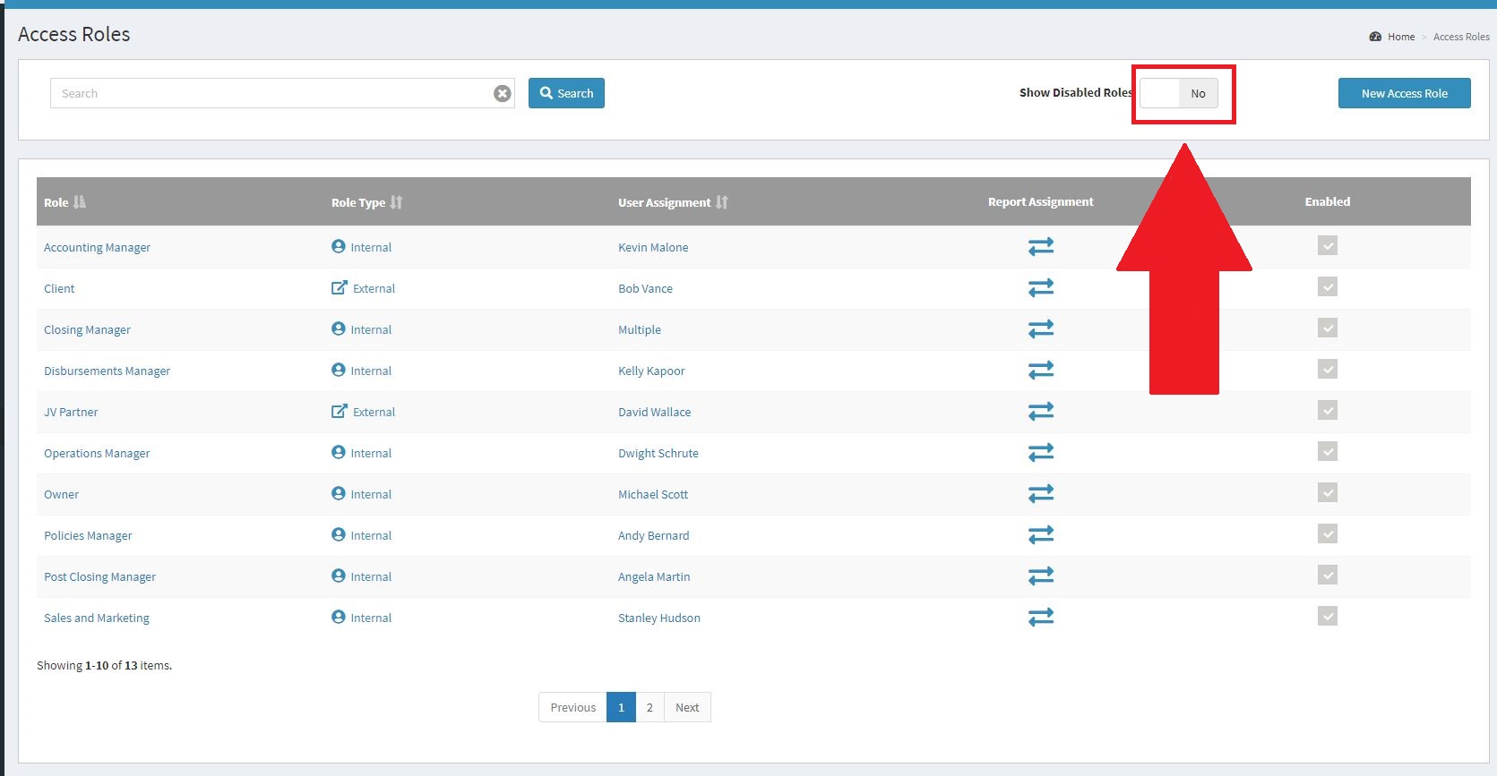Open the Owner role link
This screenshot has height=776, width=1497.
pyautogui.click(x=61, y=494)
